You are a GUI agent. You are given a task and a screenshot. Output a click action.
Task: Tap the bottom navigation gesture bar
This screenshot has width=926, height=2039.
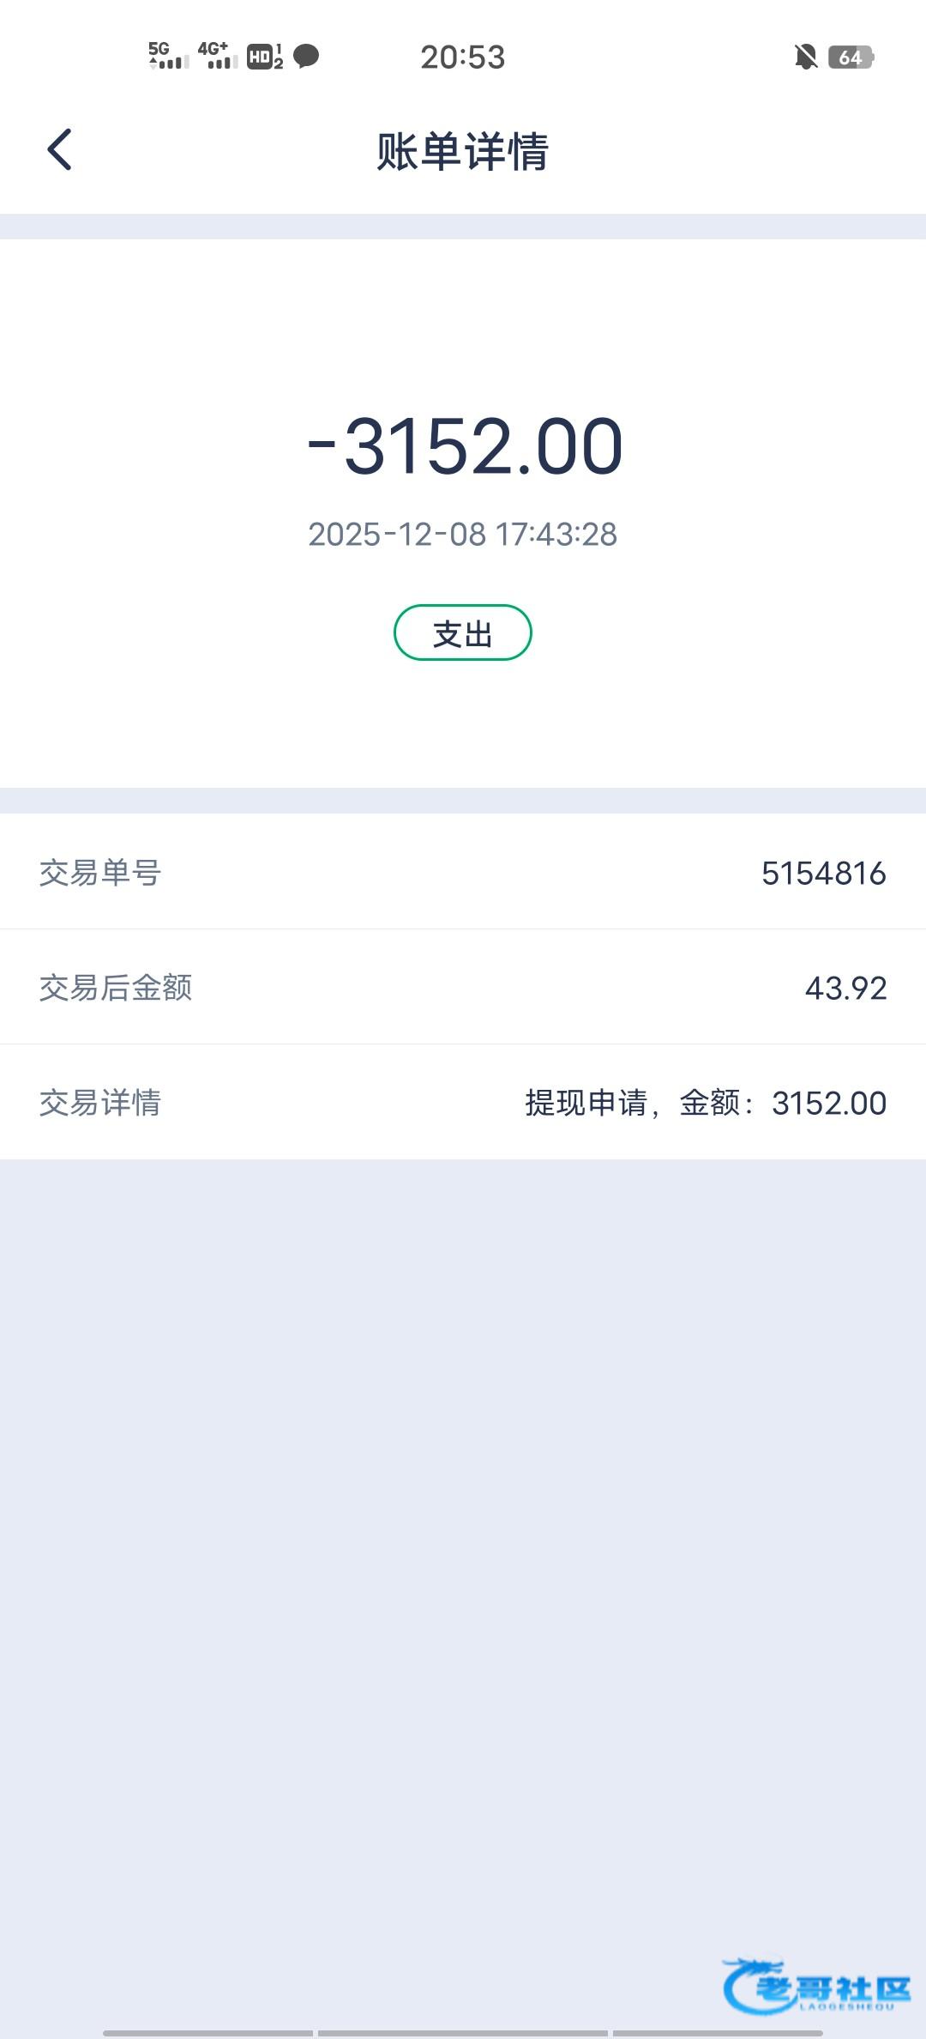pos(463,2032)
